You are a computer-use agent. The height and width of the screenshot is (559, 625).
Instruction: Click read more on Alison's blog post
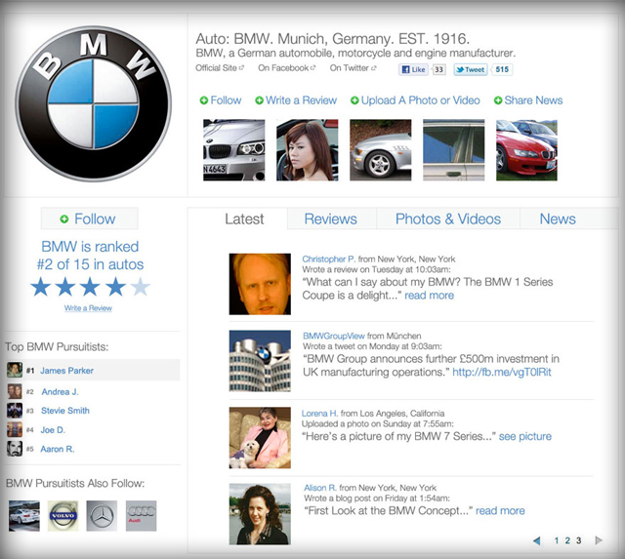coord(500,511)
